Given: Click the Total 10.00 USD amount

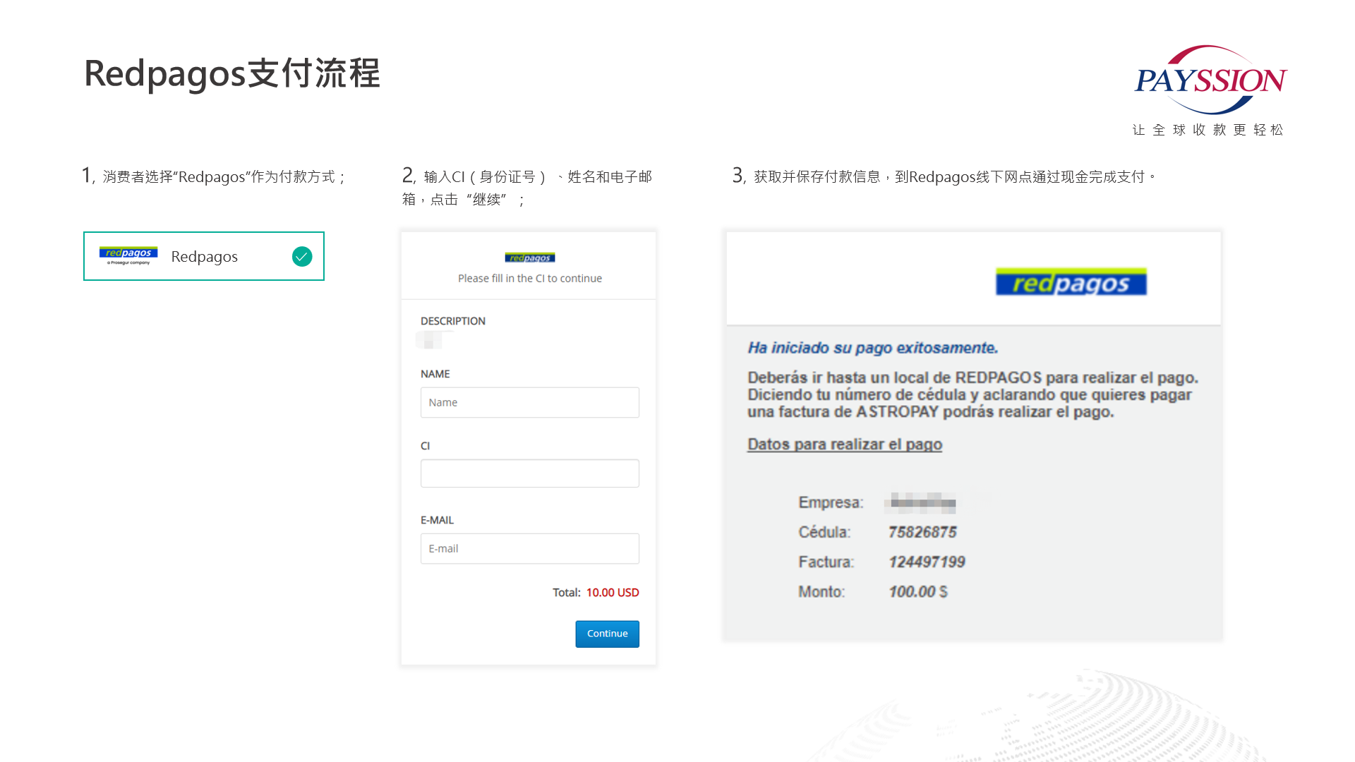Looking at the screenshot, I should click(613, 593).
